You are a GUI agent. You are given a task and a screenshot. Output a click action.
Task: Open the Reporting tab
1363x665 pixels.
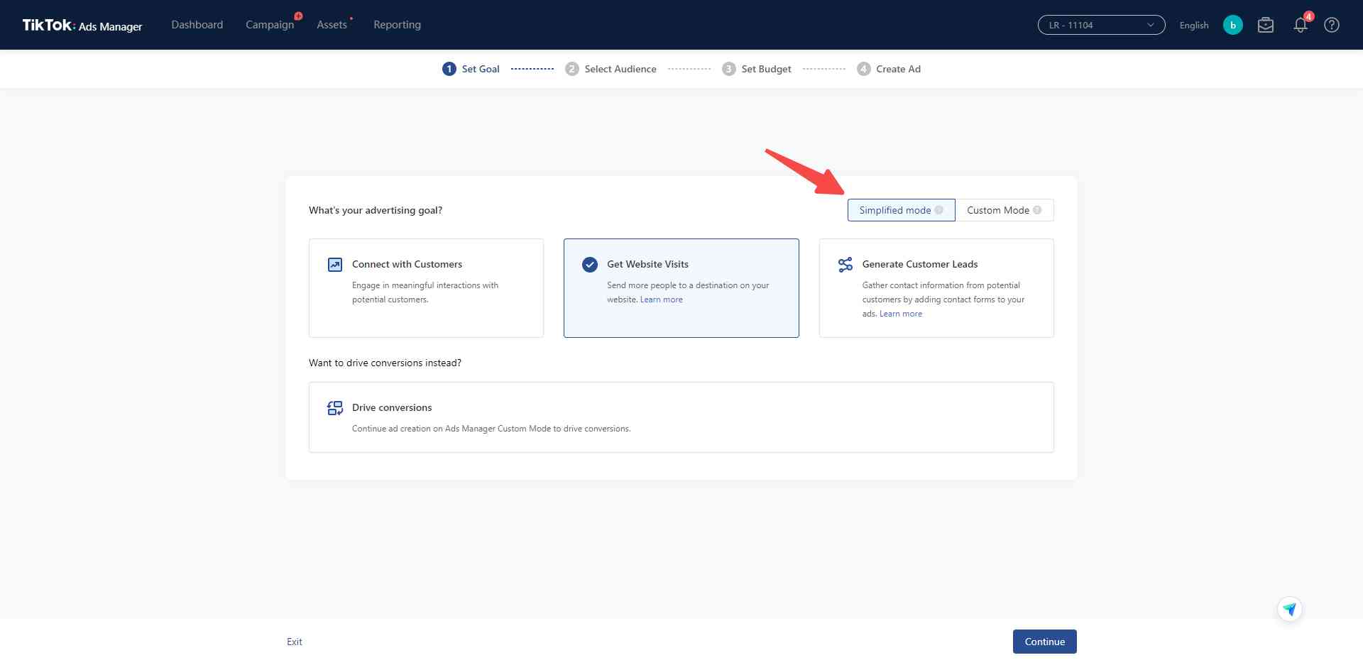[x=397, y=25]
